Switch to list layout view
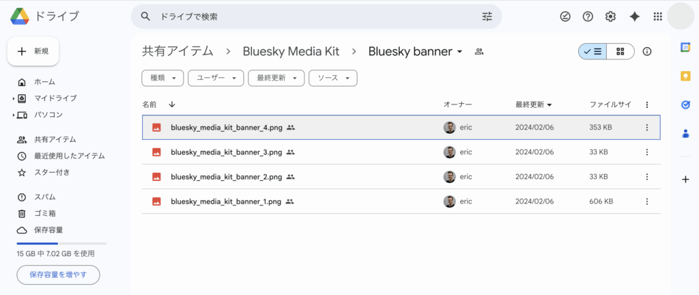Screen dimensions: 699x295 [593, 51]
